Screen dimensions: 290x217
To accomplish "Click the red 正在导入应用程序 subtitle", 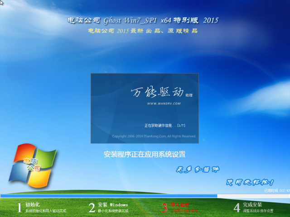I will coord(184,211).
